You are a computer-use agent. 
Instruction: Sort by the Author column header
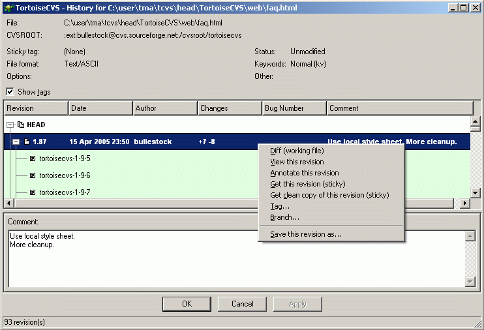pyautogui.click(x=165, y=108)
